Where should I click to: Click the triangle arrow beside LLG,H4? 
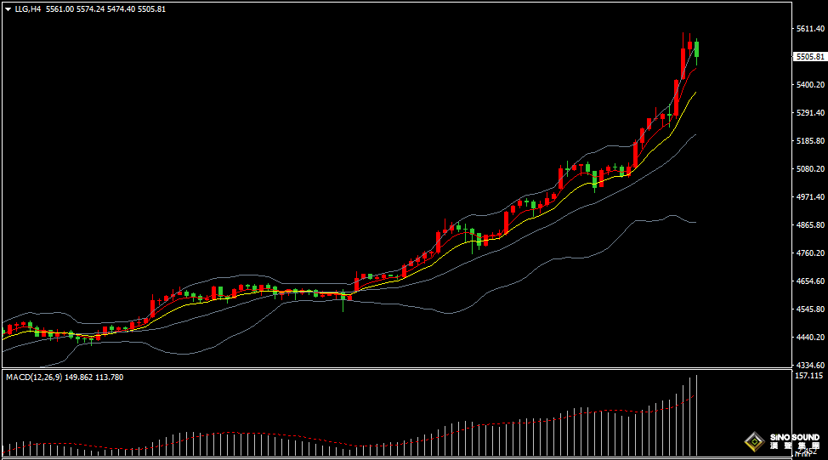(x=9, y=9)
